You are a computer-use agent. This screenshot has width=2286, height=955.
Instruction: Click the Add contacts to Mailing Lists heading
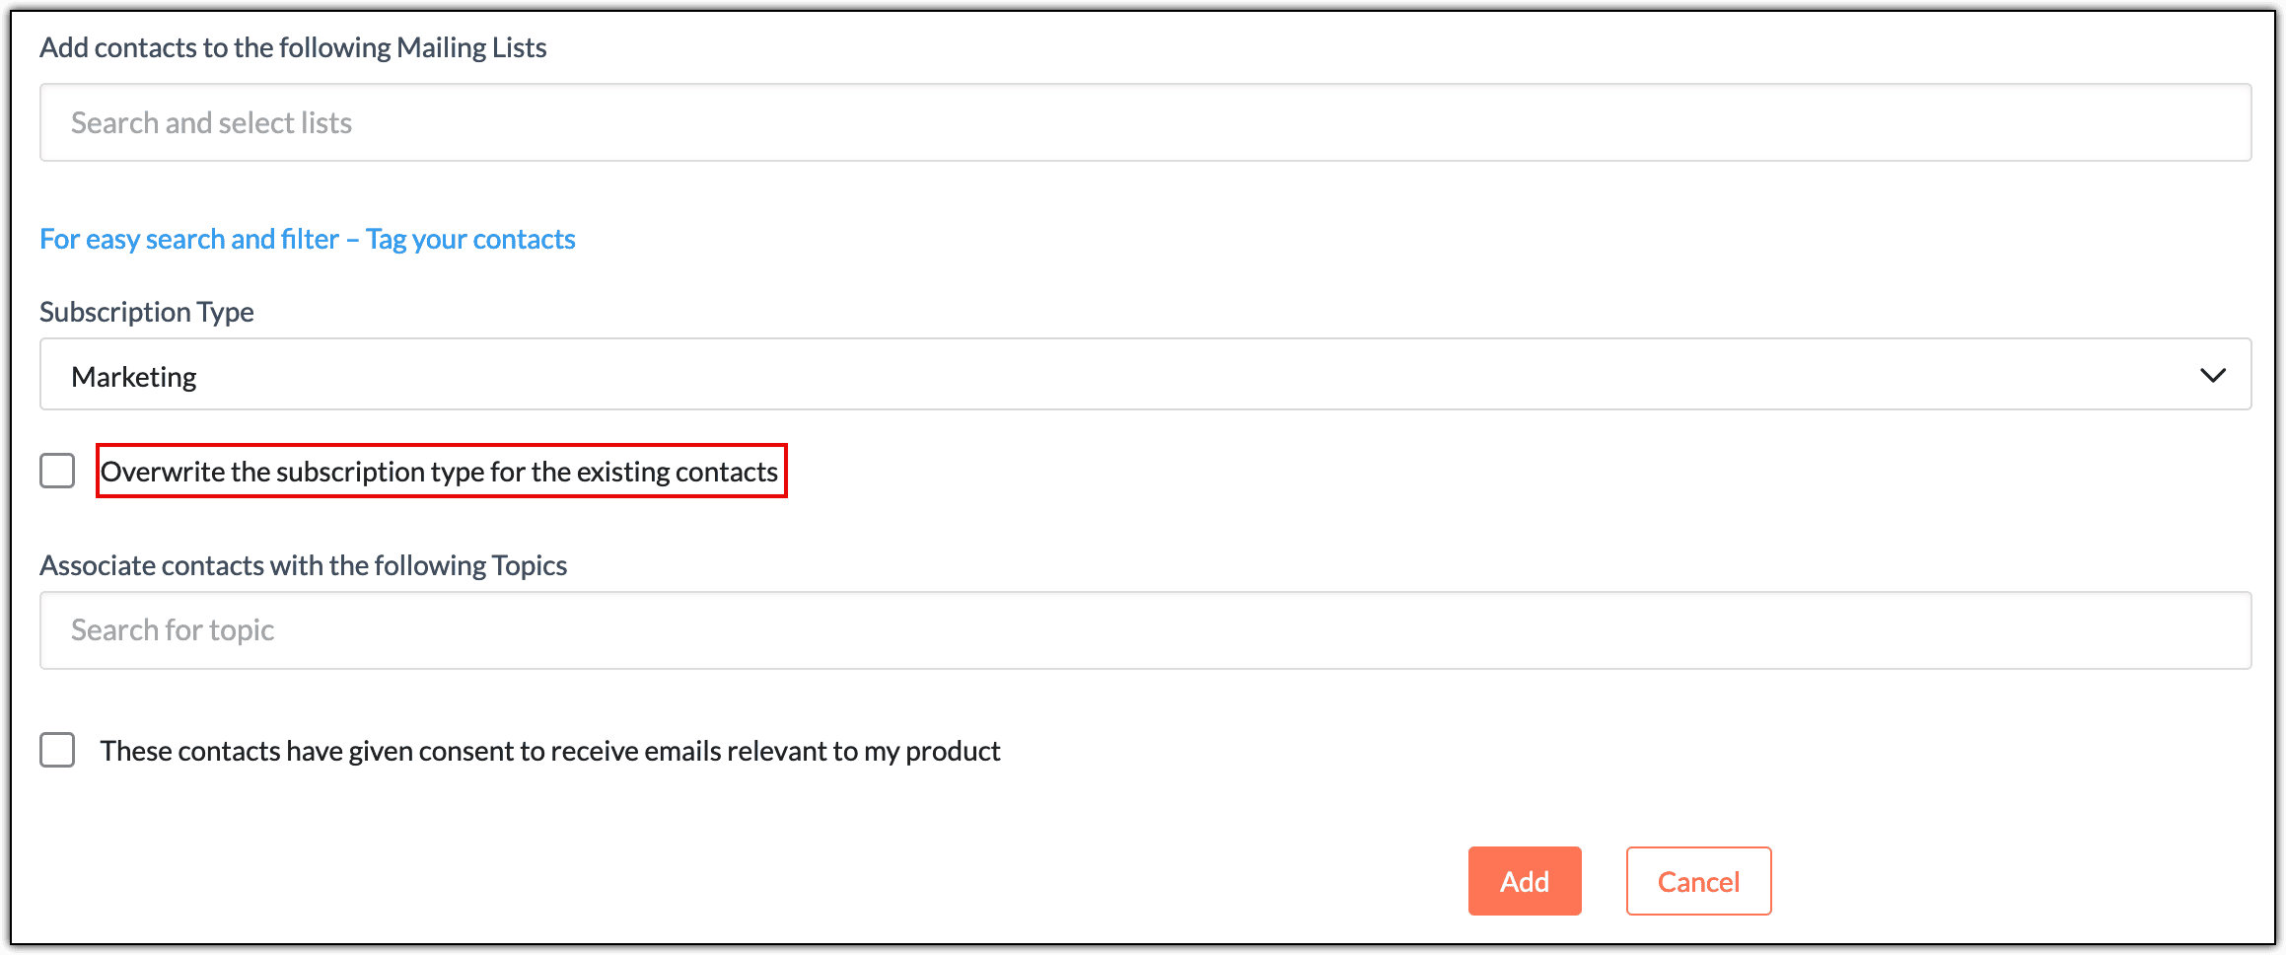pyautogui.click(x=293, y=47)
